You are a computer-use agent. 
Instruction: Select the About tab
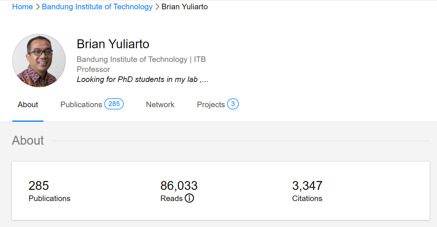pyautogui.click(x=27, y=105)
